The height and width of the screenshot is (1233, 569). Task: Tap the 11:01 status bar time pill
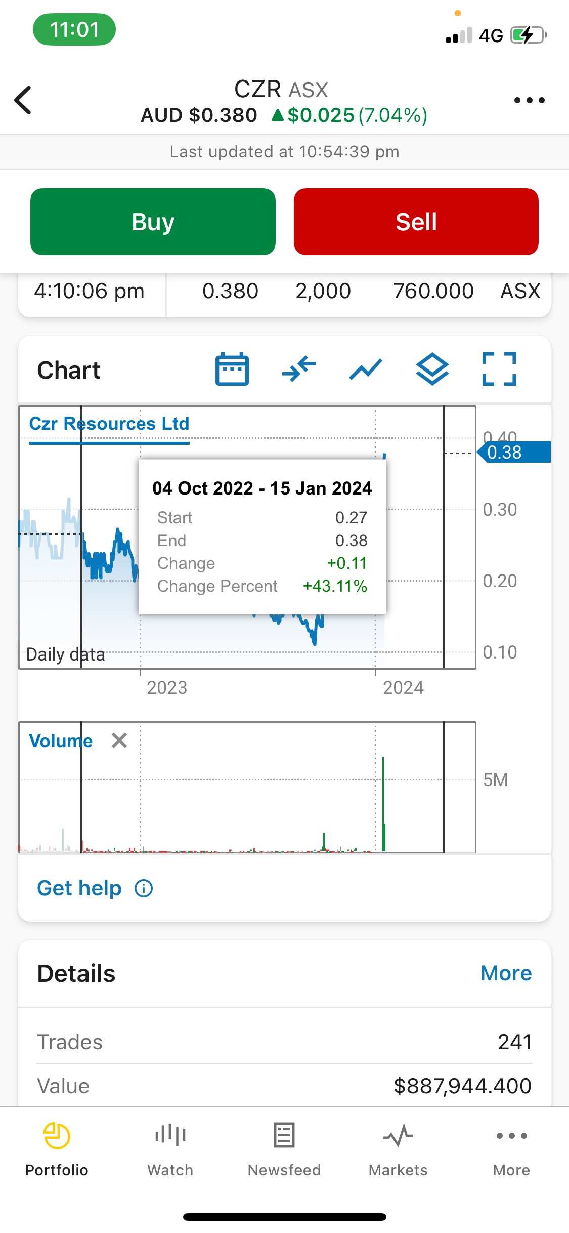(74, 29)
